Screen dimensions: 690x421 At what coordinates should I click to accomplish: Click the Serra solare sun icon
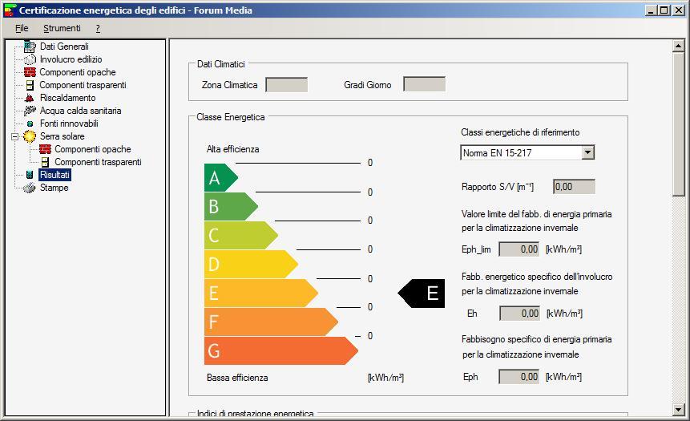[x=30, y=136]
